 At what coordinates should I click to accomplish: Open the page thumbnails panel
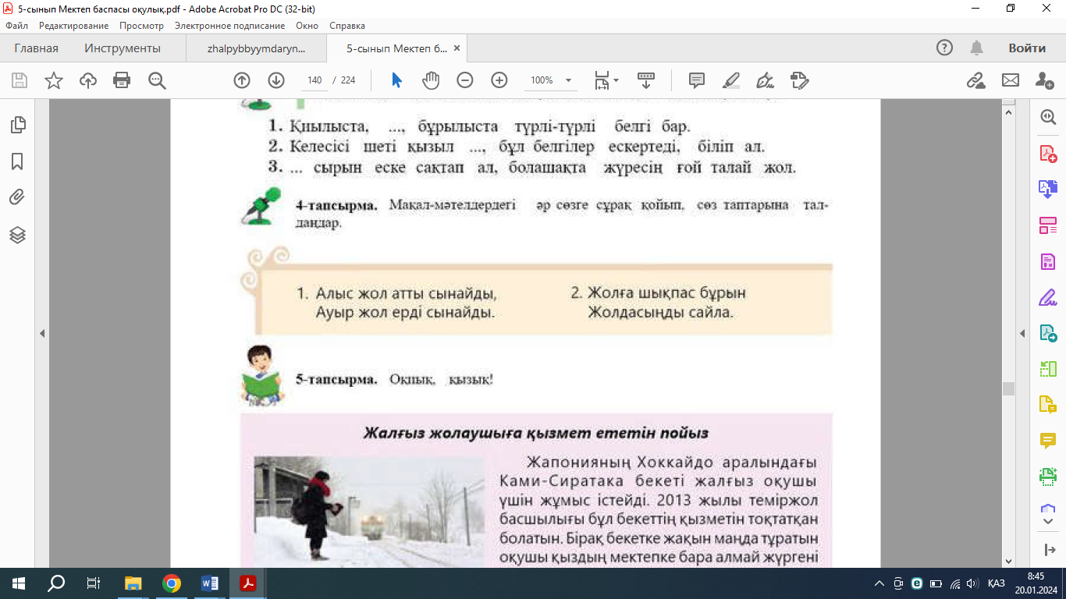[x=17, y=125]
